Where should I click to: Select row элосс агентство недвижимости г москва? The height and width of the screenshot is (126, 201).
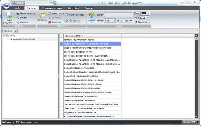tap(92, 108)
